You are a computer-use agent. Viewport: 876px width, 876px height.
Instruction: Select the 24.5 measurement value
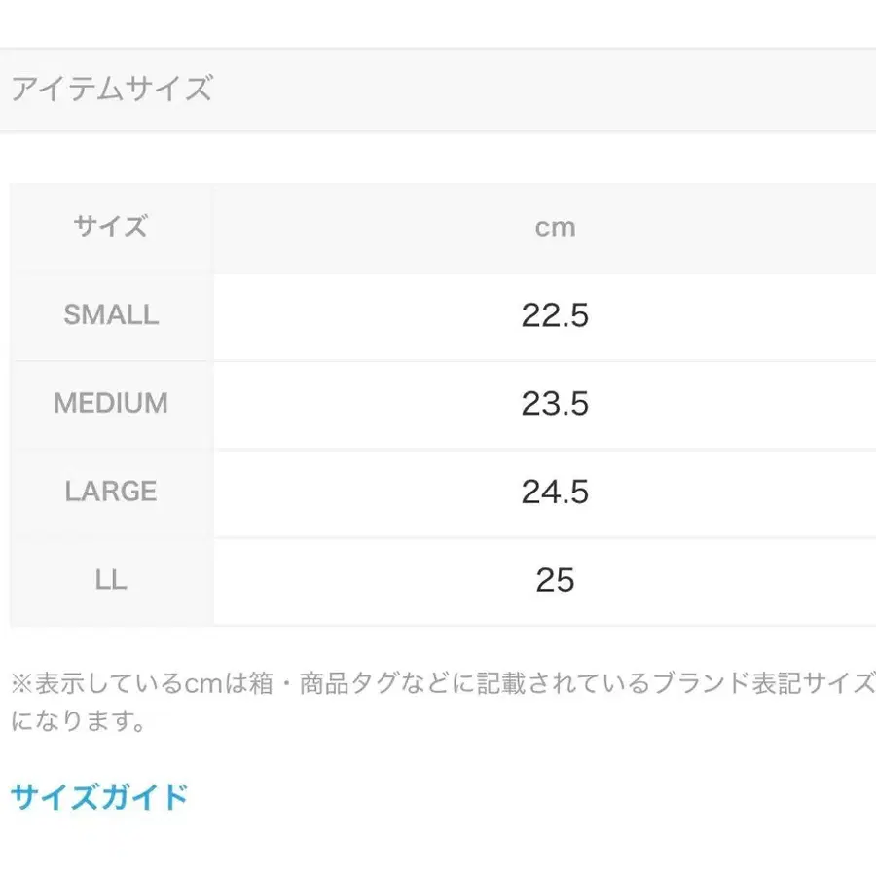[x=555, y=492]
